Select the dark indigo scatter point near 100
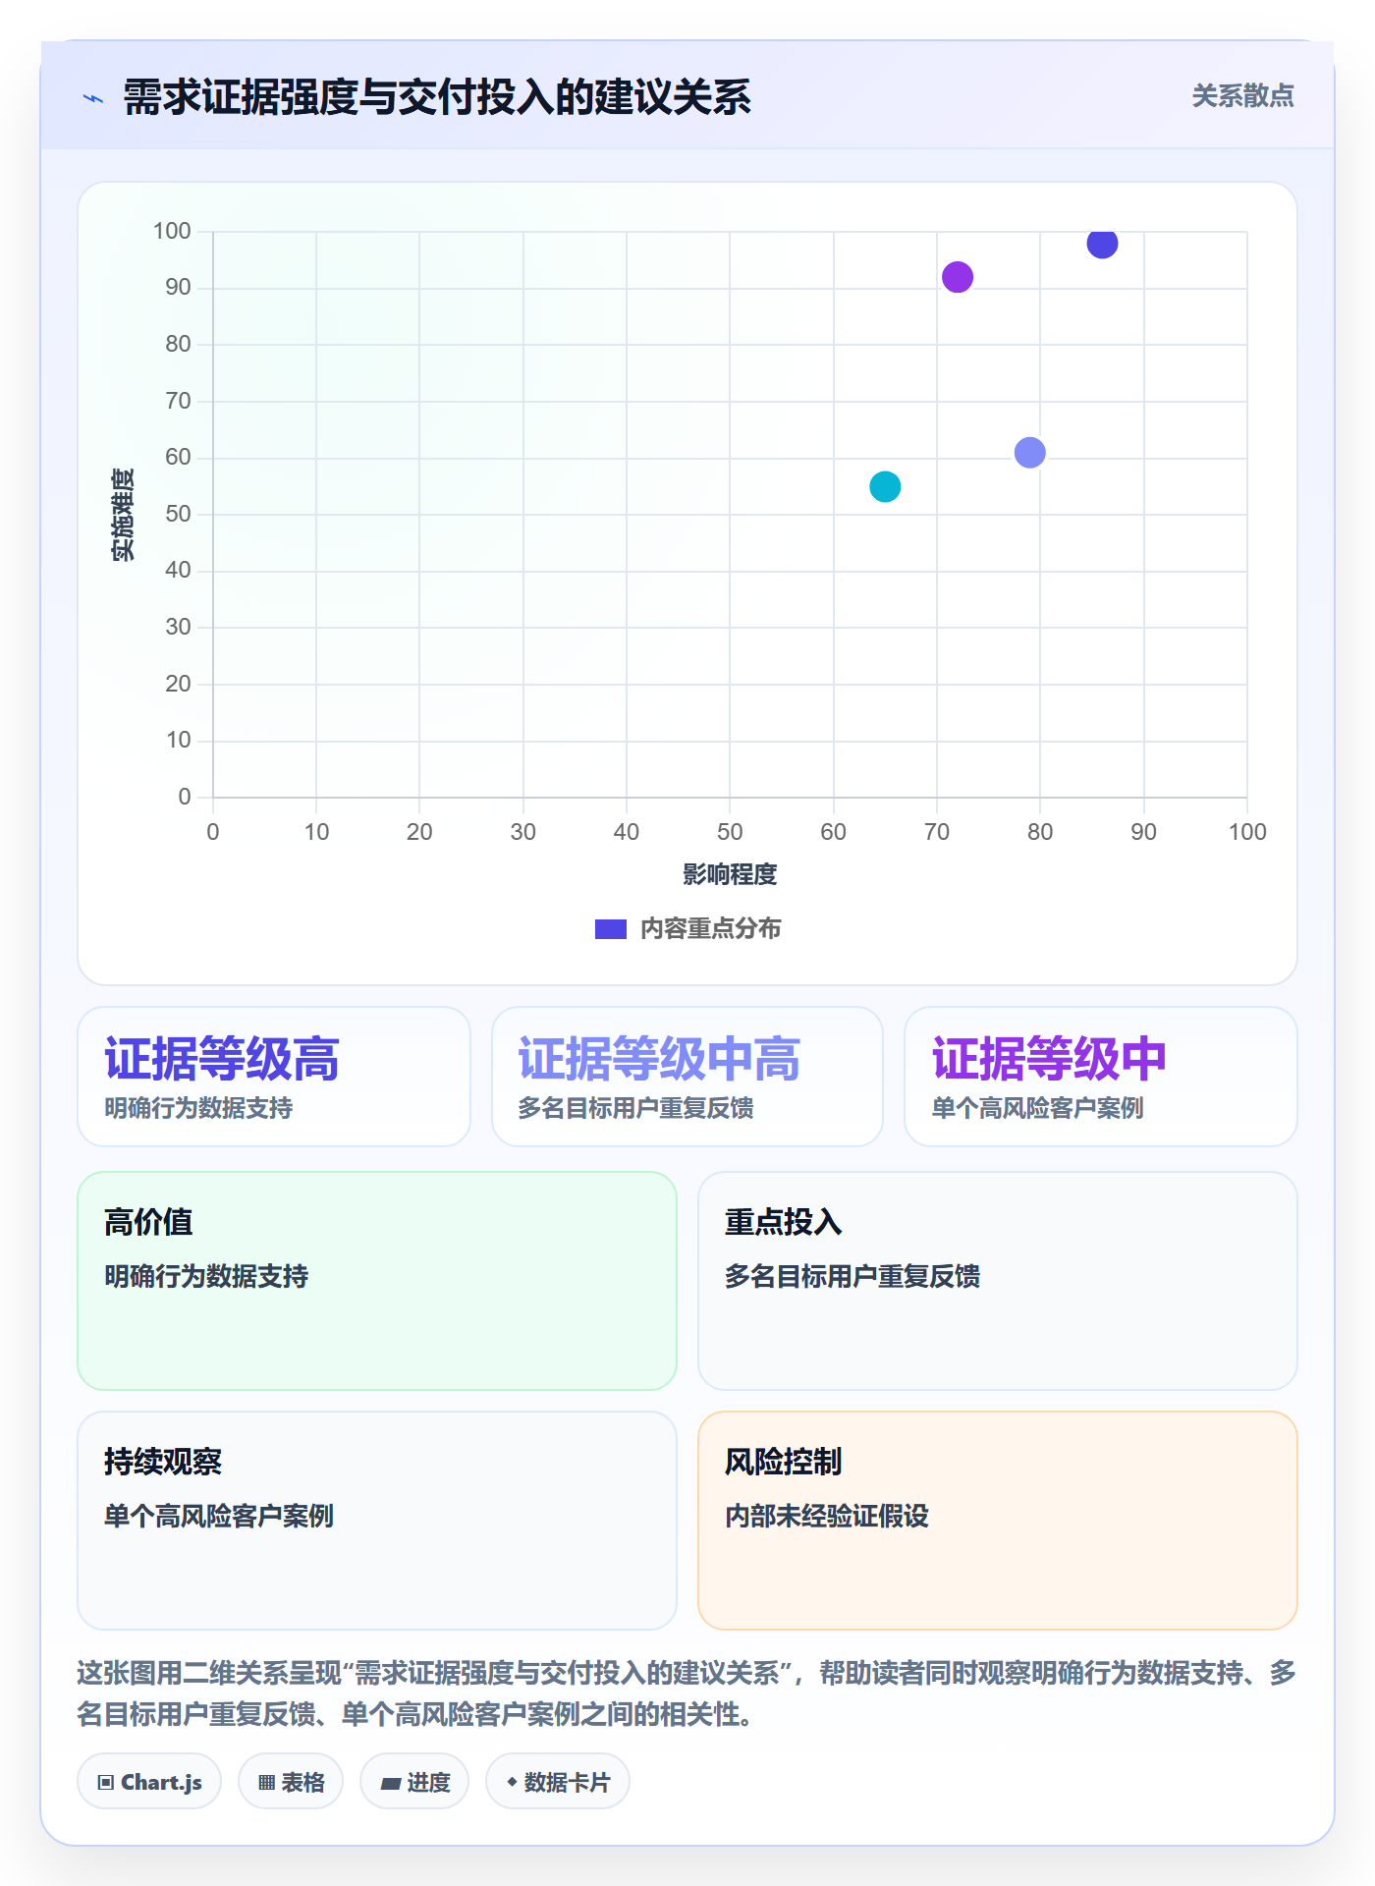The width and height of the screenshot is (1375, 1886). tap(1102, 243)
